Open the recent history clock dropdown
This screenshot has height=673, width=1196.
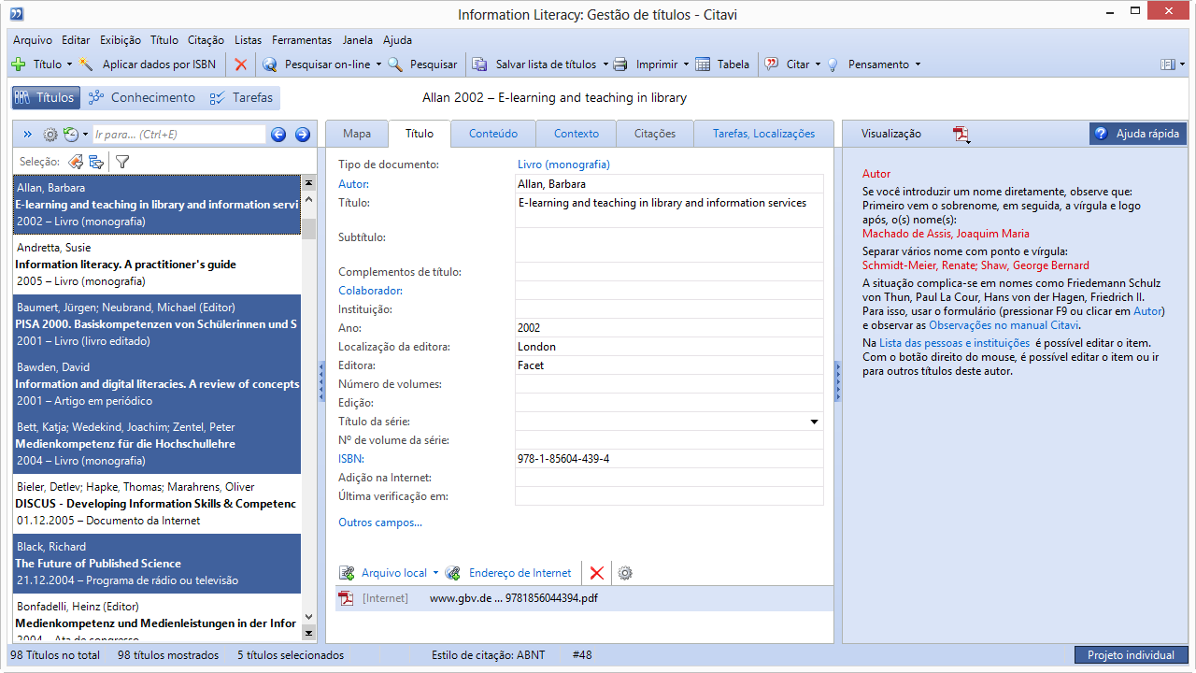pyautogui.click(x=75, y=135)
